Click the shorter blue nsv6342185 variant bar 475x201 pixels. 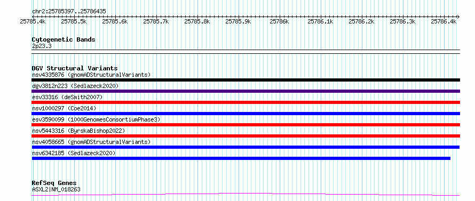point(241,158)
